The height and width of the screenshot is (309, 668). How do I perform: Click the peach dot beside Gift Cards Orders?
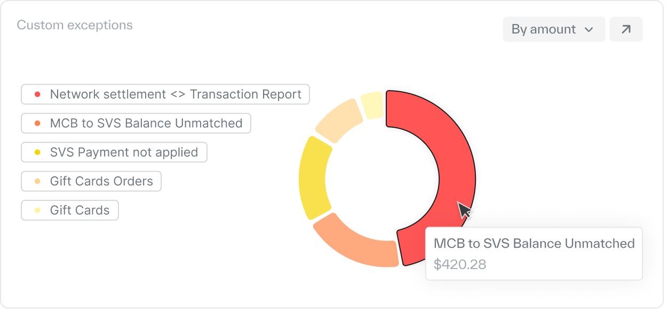pyautogui.click(x=37, y=181)
